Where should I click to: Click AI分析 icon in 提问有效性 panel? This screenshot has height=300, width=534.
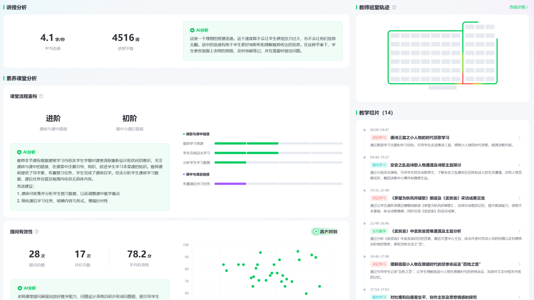pyautogui.click(x=19, y=288)
